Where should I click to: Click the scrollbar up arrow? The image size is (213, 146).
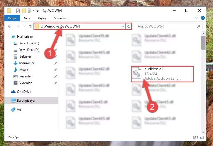[203, 34]
